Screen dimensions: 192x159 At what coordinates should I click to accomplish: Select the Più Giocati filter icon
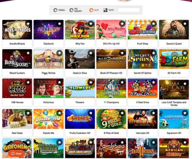pos(71,10)
